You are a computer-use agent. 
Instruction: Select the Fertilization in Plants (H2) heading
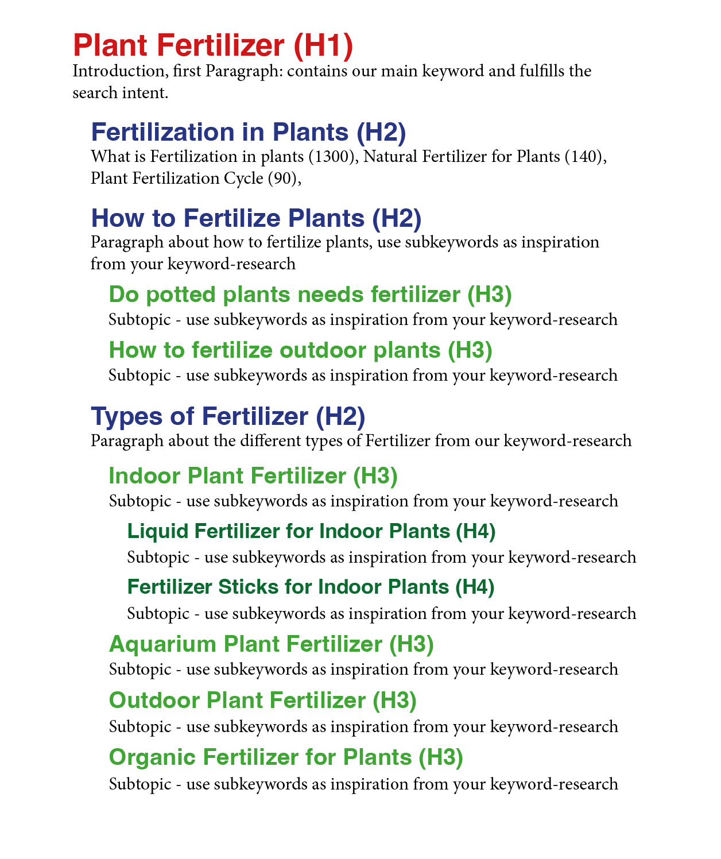coord(249,132)
